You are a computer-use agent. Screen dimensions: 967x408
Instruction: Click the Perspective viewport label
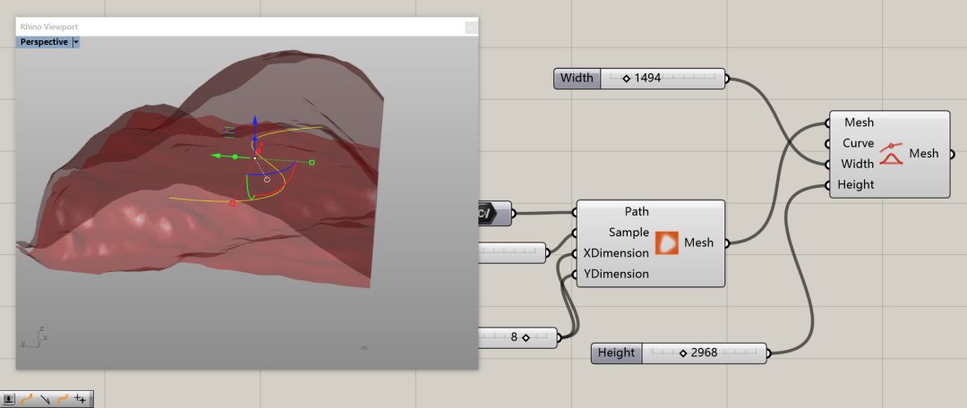[44, 42]
